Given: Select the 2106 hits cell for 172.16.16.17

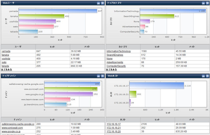Looking at the screenshot, I should click(x=157, y=124).
